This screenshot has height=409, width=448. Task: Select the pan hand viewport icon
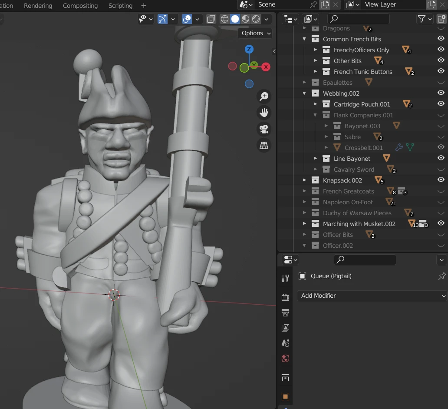coord(264,113)
